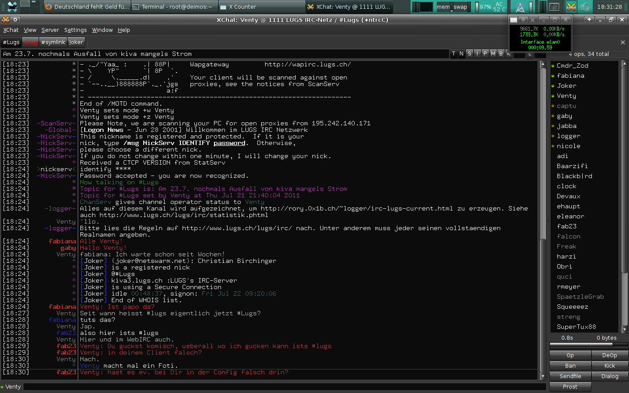Toggle channel mode T (topic protection)
The image size is (629, 393).
tap(453, 53)
